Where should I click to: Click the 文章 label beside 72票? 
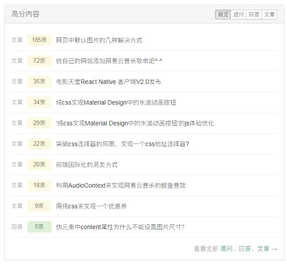tap(17, 61)
